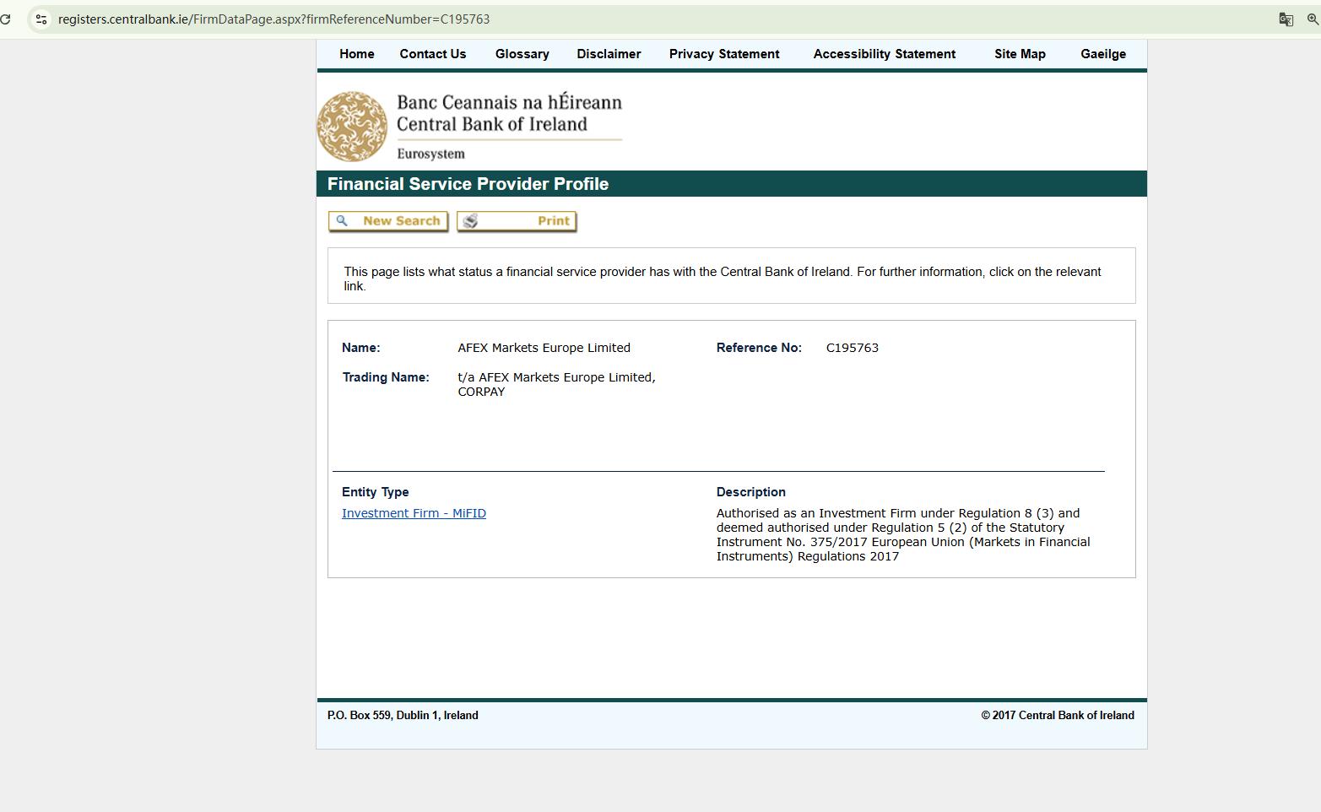Image resolution: width=1321 pixels, height=812 pixels.
Task: Open Accessibility Statement page
Action: pyautogui.click(x=885, y=54)
